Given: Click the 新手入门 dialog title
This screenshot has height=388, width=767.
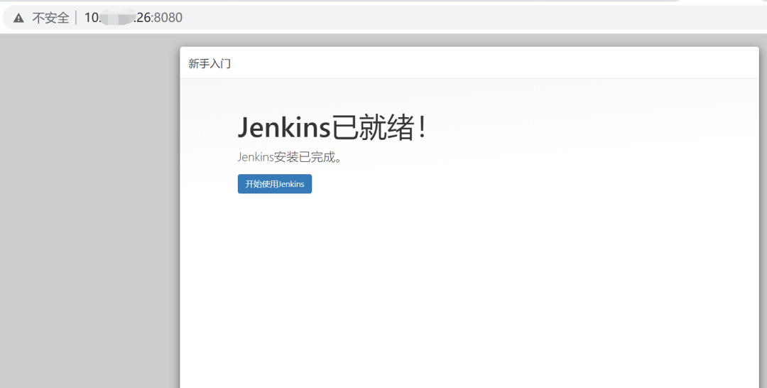Looking at the screenshot, I should click(210, 64).
